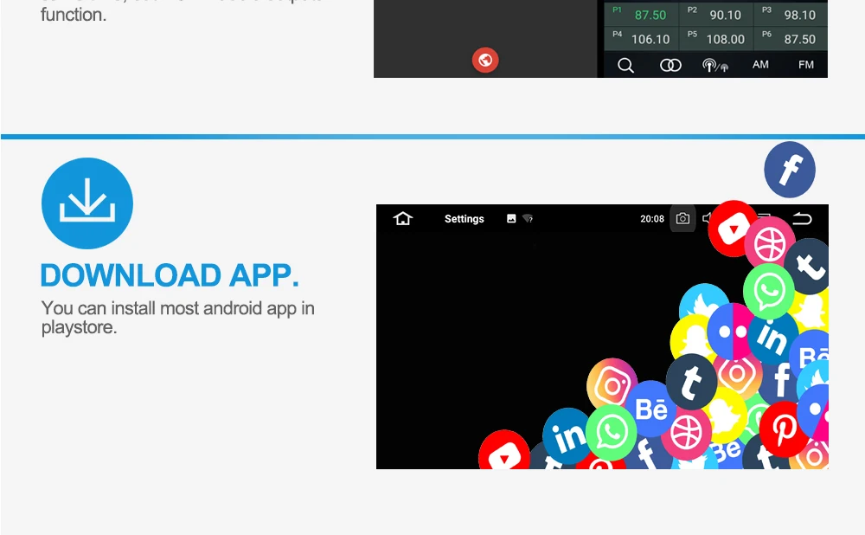Tap the Wi-Fi status icon with question mark
The height and width of the screenshot is (535, 865).
point(528,219)
